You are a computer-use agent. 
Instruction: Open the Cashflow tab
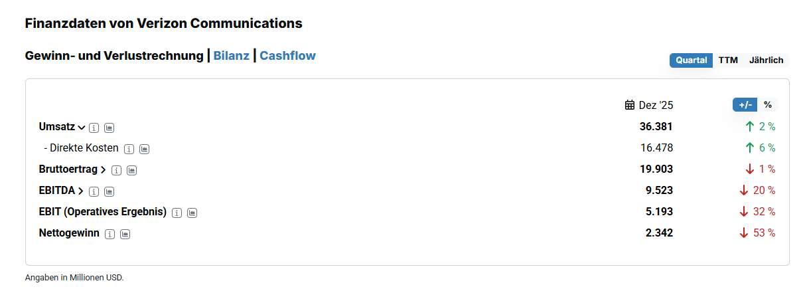(287, 56)
